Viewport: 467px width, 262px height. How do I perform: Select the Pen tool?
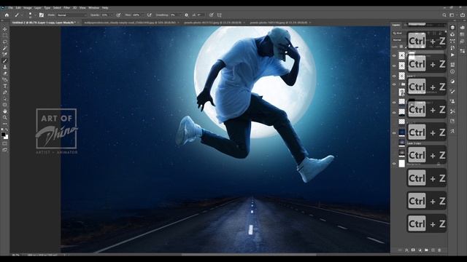click(x=5, y=92)
